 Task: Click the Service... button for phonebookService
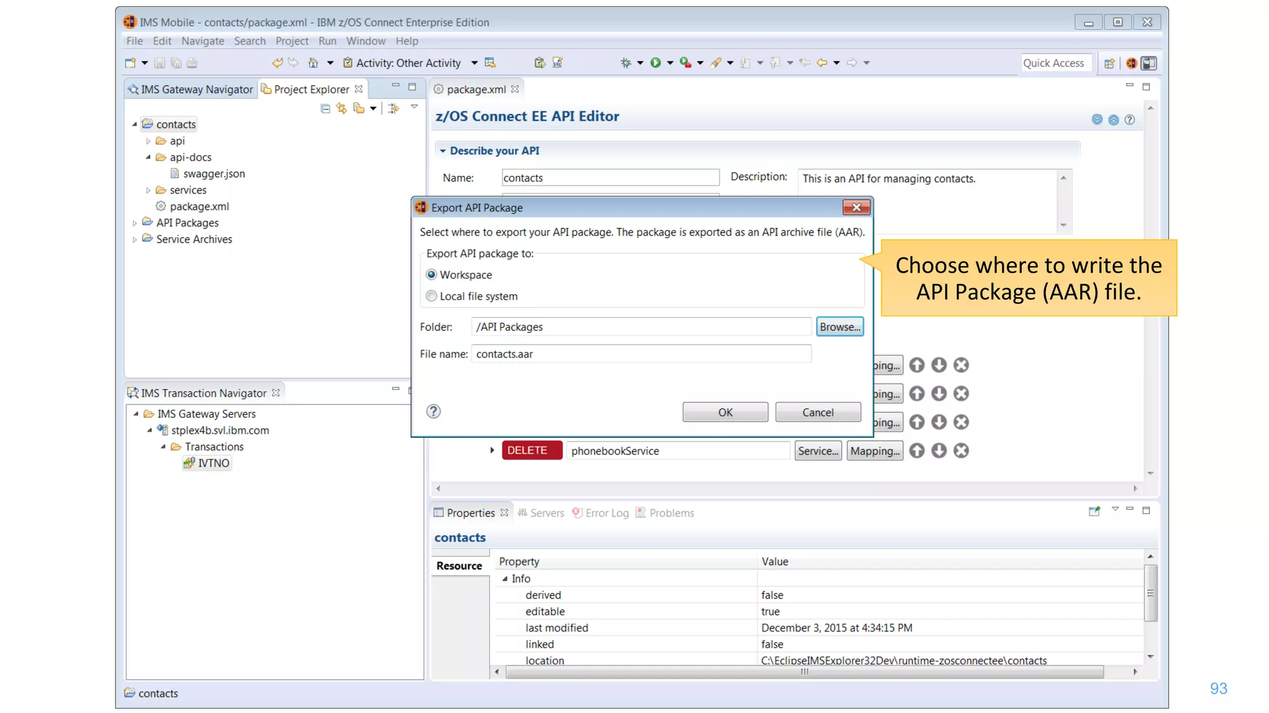[818, 451]
